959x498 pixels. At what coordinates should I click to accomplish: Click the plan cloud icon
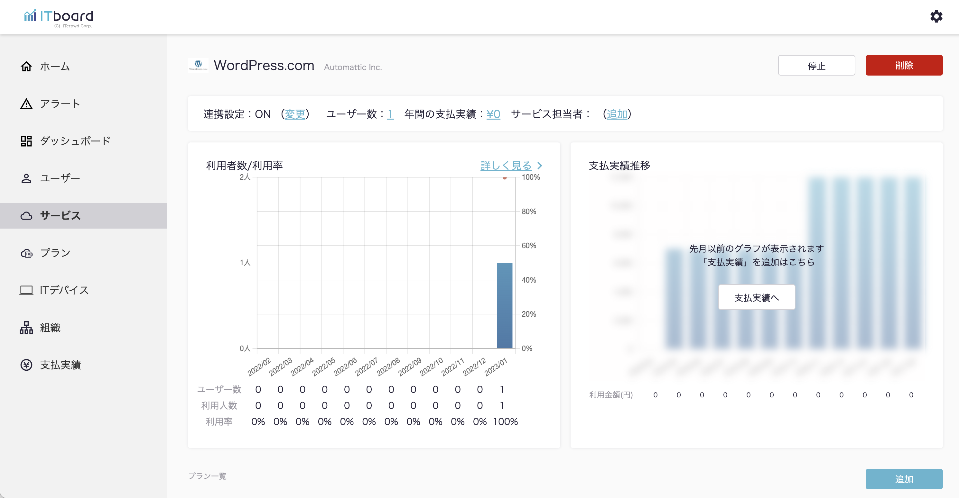(26, 253)
